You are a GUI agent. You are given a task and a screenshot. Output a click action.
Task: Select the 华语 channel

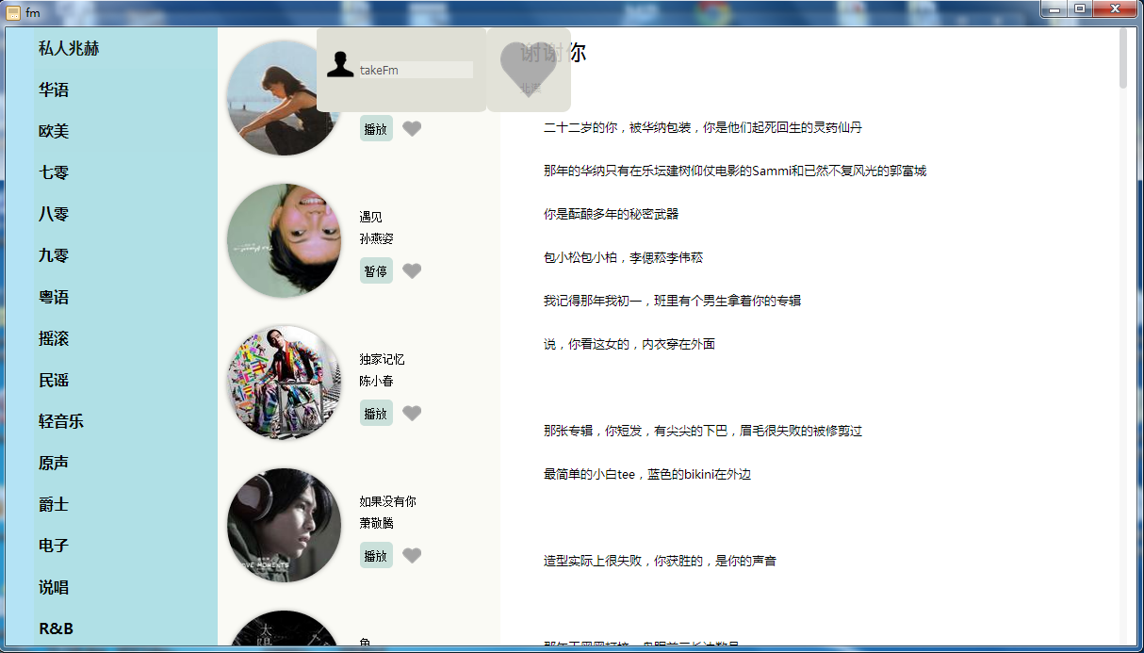(54, 90)
